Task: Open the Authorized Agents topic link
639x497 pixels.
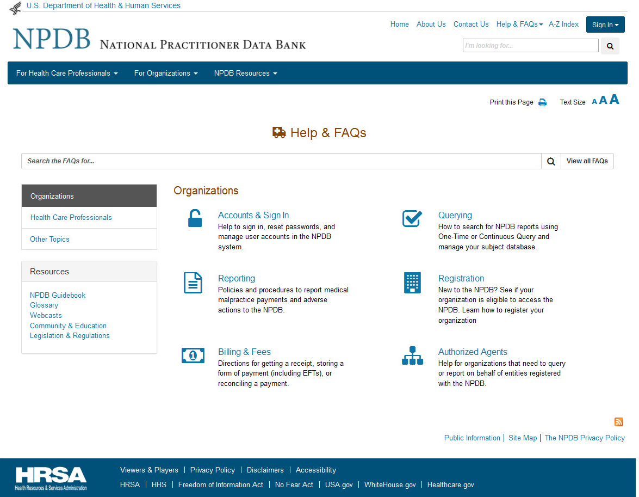Action: (473, 352)
